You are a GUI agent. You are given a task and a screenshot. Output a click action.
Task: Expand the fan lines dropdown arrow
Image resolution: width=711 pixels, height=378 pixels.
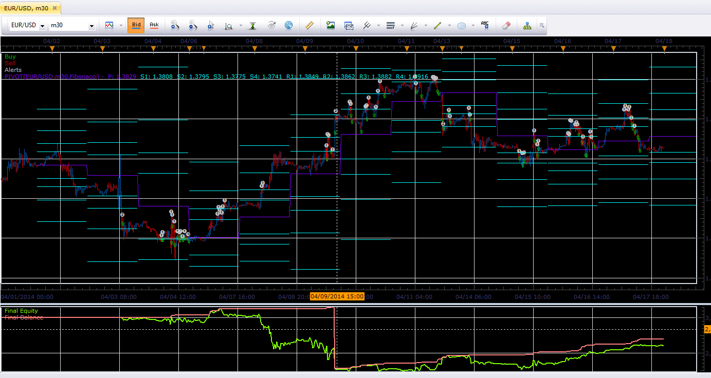click(x=426, y=25)
